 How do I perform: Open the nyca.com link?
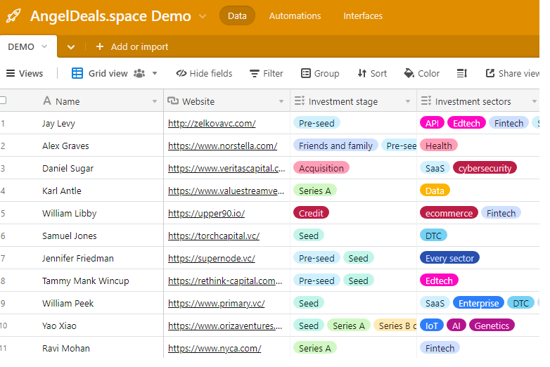click(x=215, y=349)
